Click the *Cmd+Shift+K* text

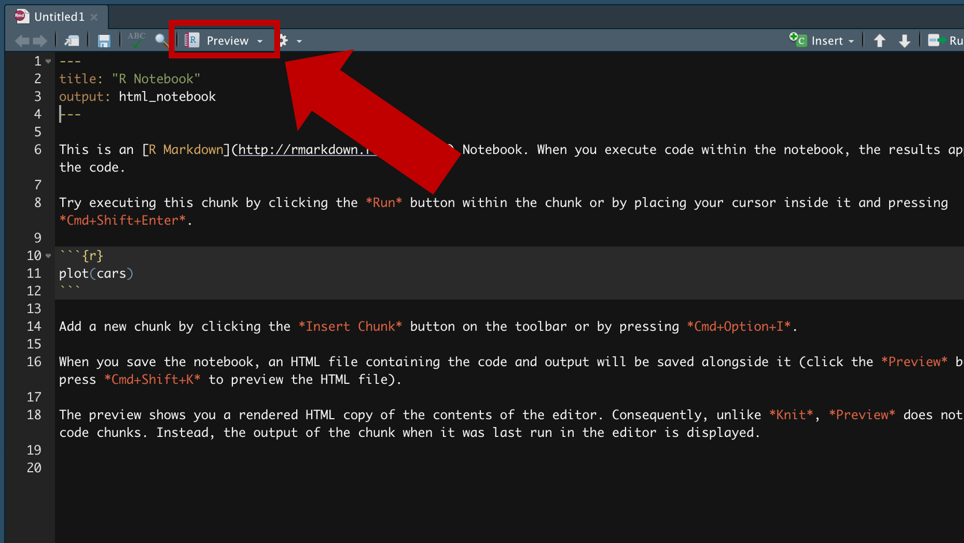tap(152, 380)
